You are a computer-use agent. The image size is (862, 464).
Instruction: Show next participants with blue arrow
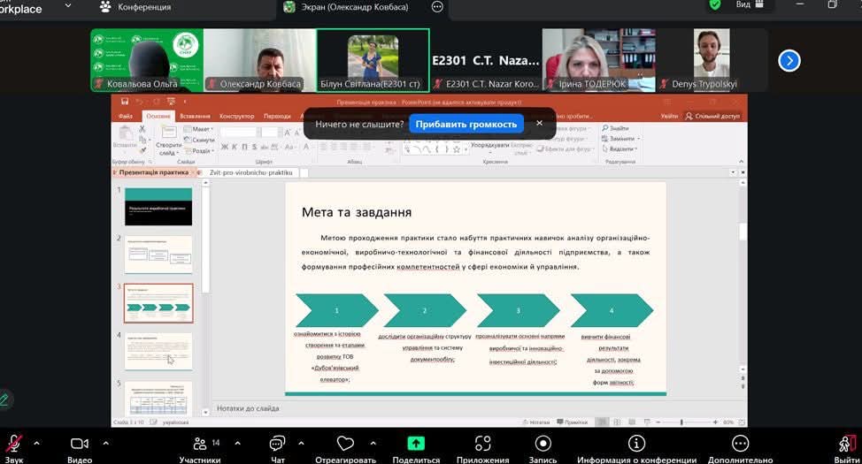789,60
